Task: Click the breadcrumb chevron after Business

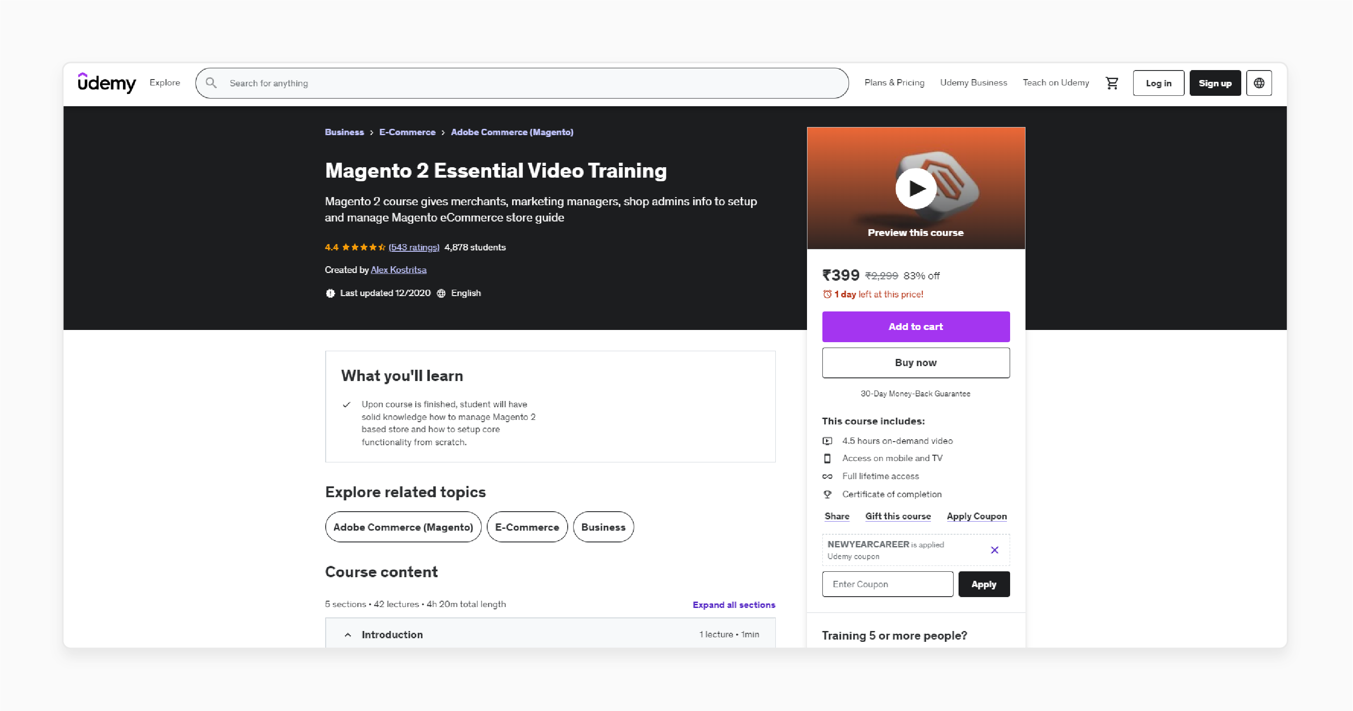Action: click(x=371, y=133)
